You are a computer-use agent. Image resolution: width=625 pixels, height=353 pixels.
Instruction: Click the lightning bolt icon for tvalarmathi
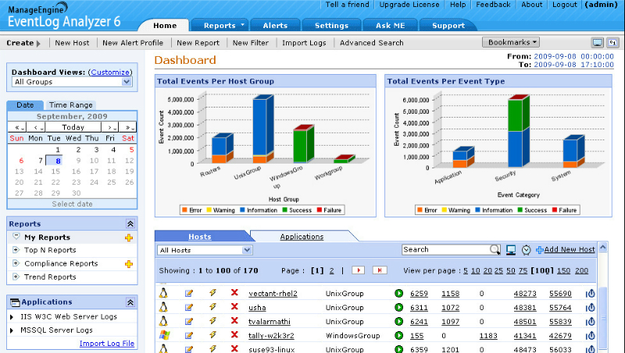pos(212,321)
